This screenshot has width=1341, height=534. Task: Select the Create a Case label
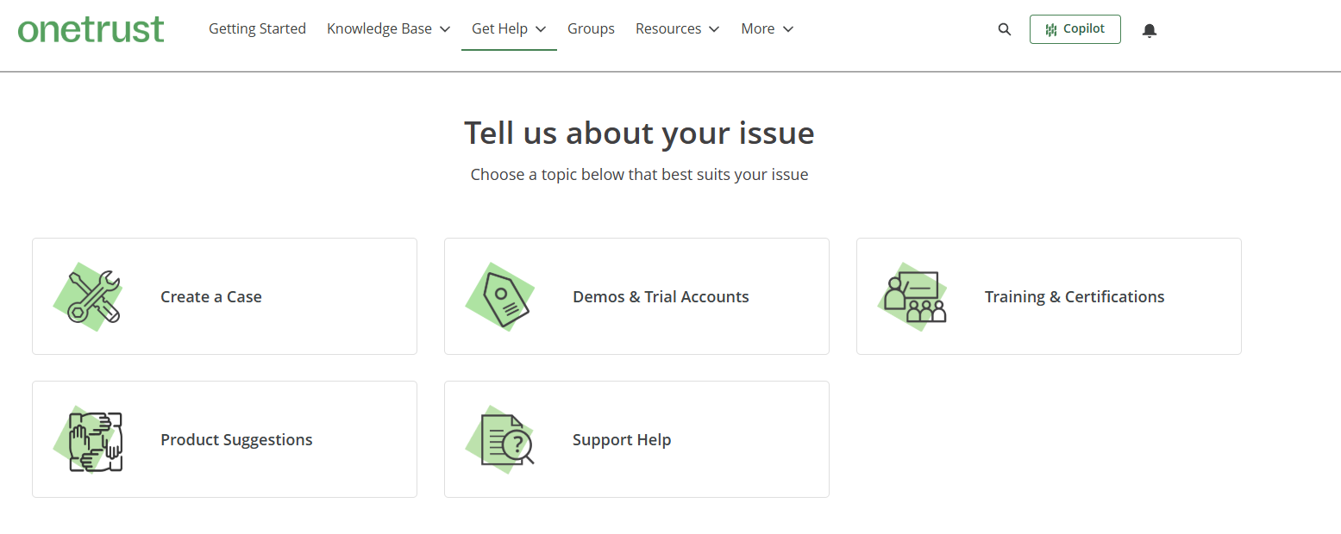coord(211,297)
